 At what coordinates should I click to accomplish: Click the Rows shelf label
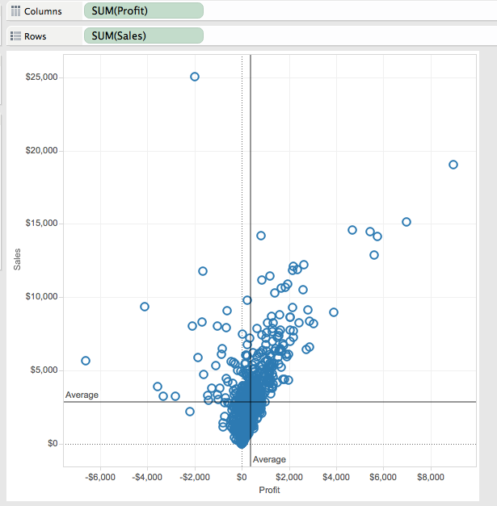36,36
